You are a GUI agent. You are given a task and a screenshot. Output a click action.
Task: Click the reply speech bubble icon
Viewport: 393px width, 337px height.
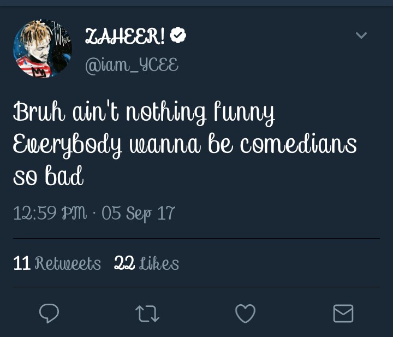49,313
